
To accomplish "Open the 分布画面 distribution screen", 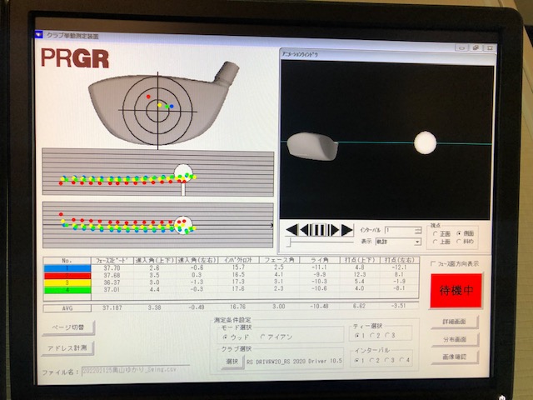I will 455,339.
